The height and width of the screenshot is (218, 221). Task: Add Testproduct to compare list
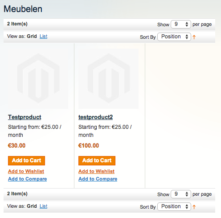click(28, 179)
